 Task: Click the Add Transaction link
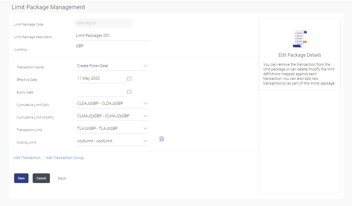[27, 158]
